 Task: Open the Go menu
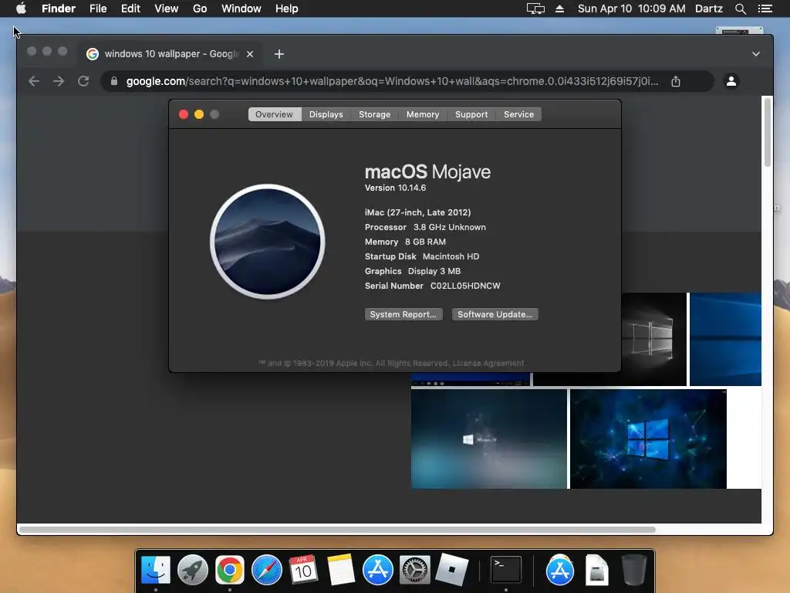200,8
